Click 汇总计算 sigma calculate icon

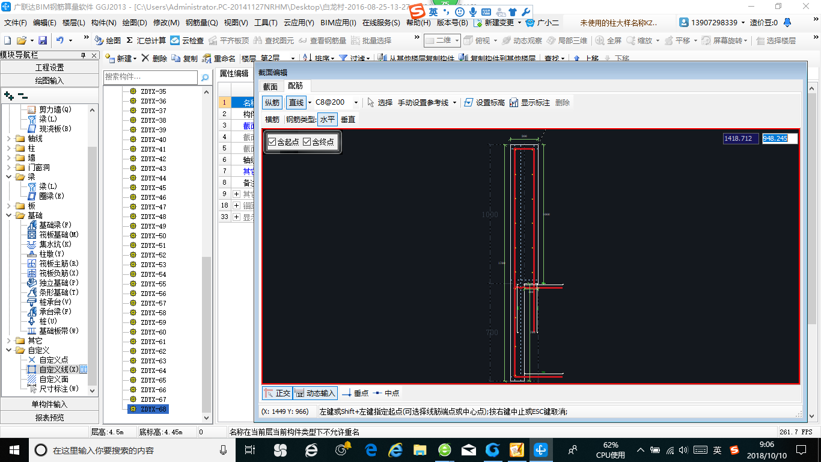point(146,40)
